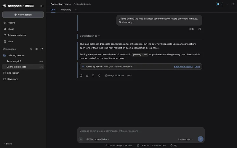Click plus attachment button
The width and height of the screenshot is (237, 148).
tap(81, 139)
